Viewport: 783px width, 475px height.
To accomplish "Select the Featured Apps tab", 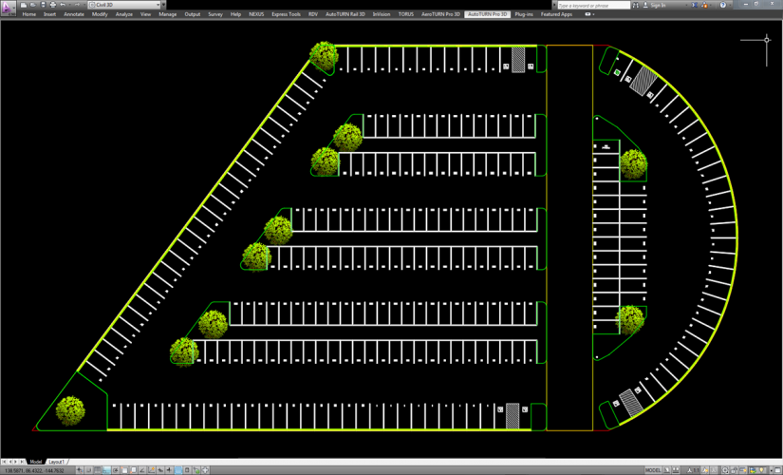I will click(x=556, y=14).
